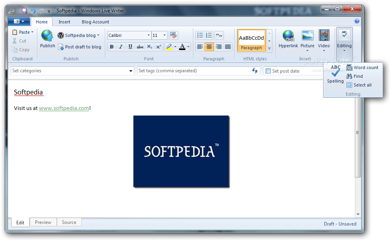The image size is (391, 241).
Task: Select the Paragraph HTML style
Action: [251, 40]
